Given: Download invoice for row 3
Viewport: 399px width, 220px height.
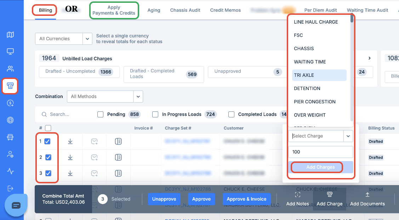Looking at the screenshot, I should 70,173.
